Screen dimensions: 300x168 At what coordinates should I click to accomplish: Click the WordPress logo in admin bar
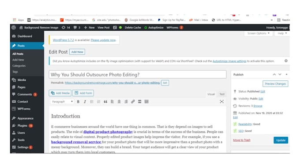click(14, 27)
